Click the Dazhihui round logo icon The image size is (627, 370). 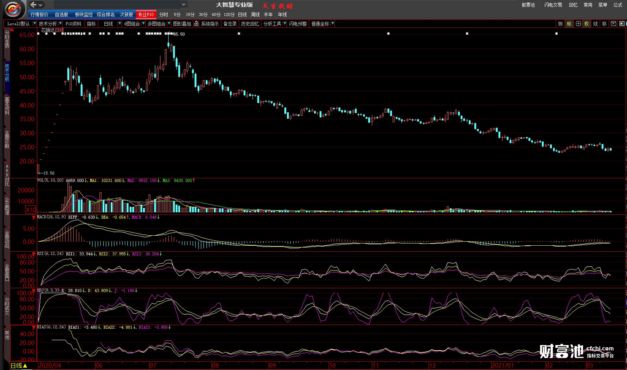click(x=13, y=8)
